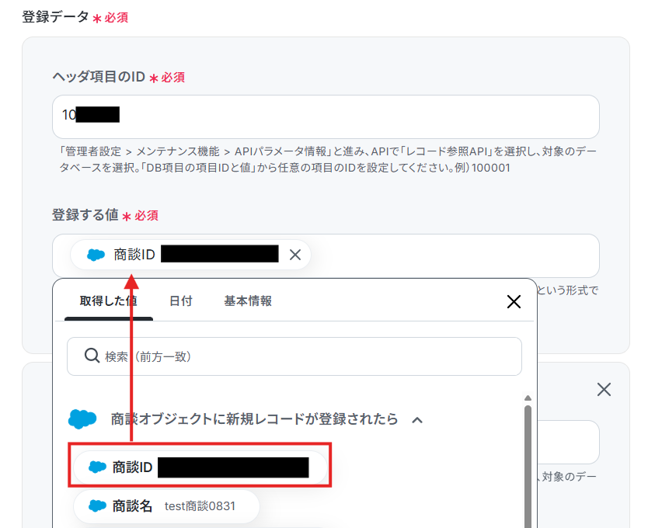This screenshot has width=648, height=528.
Task: Click the Salesforce icon in the 商談名 item
Action: pos(98,506)
